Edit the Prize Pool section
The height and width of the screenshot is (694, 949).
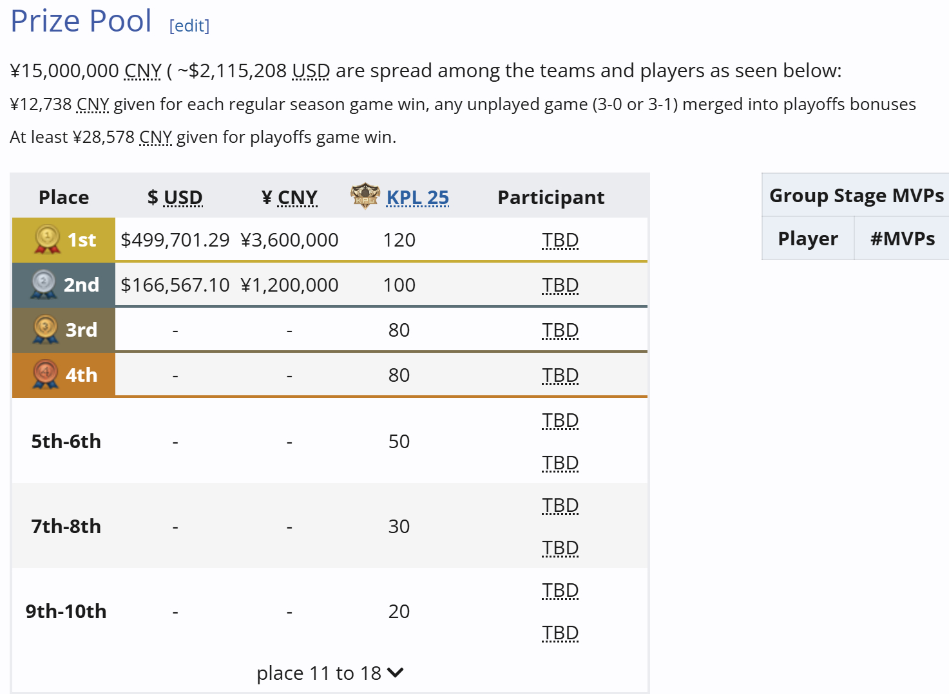pyautogui.click(x=189, y=26)
